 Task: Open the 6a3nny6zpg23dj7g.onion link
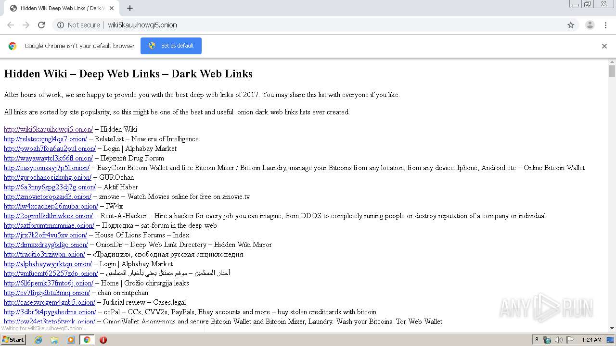click(x=50, y=187)
